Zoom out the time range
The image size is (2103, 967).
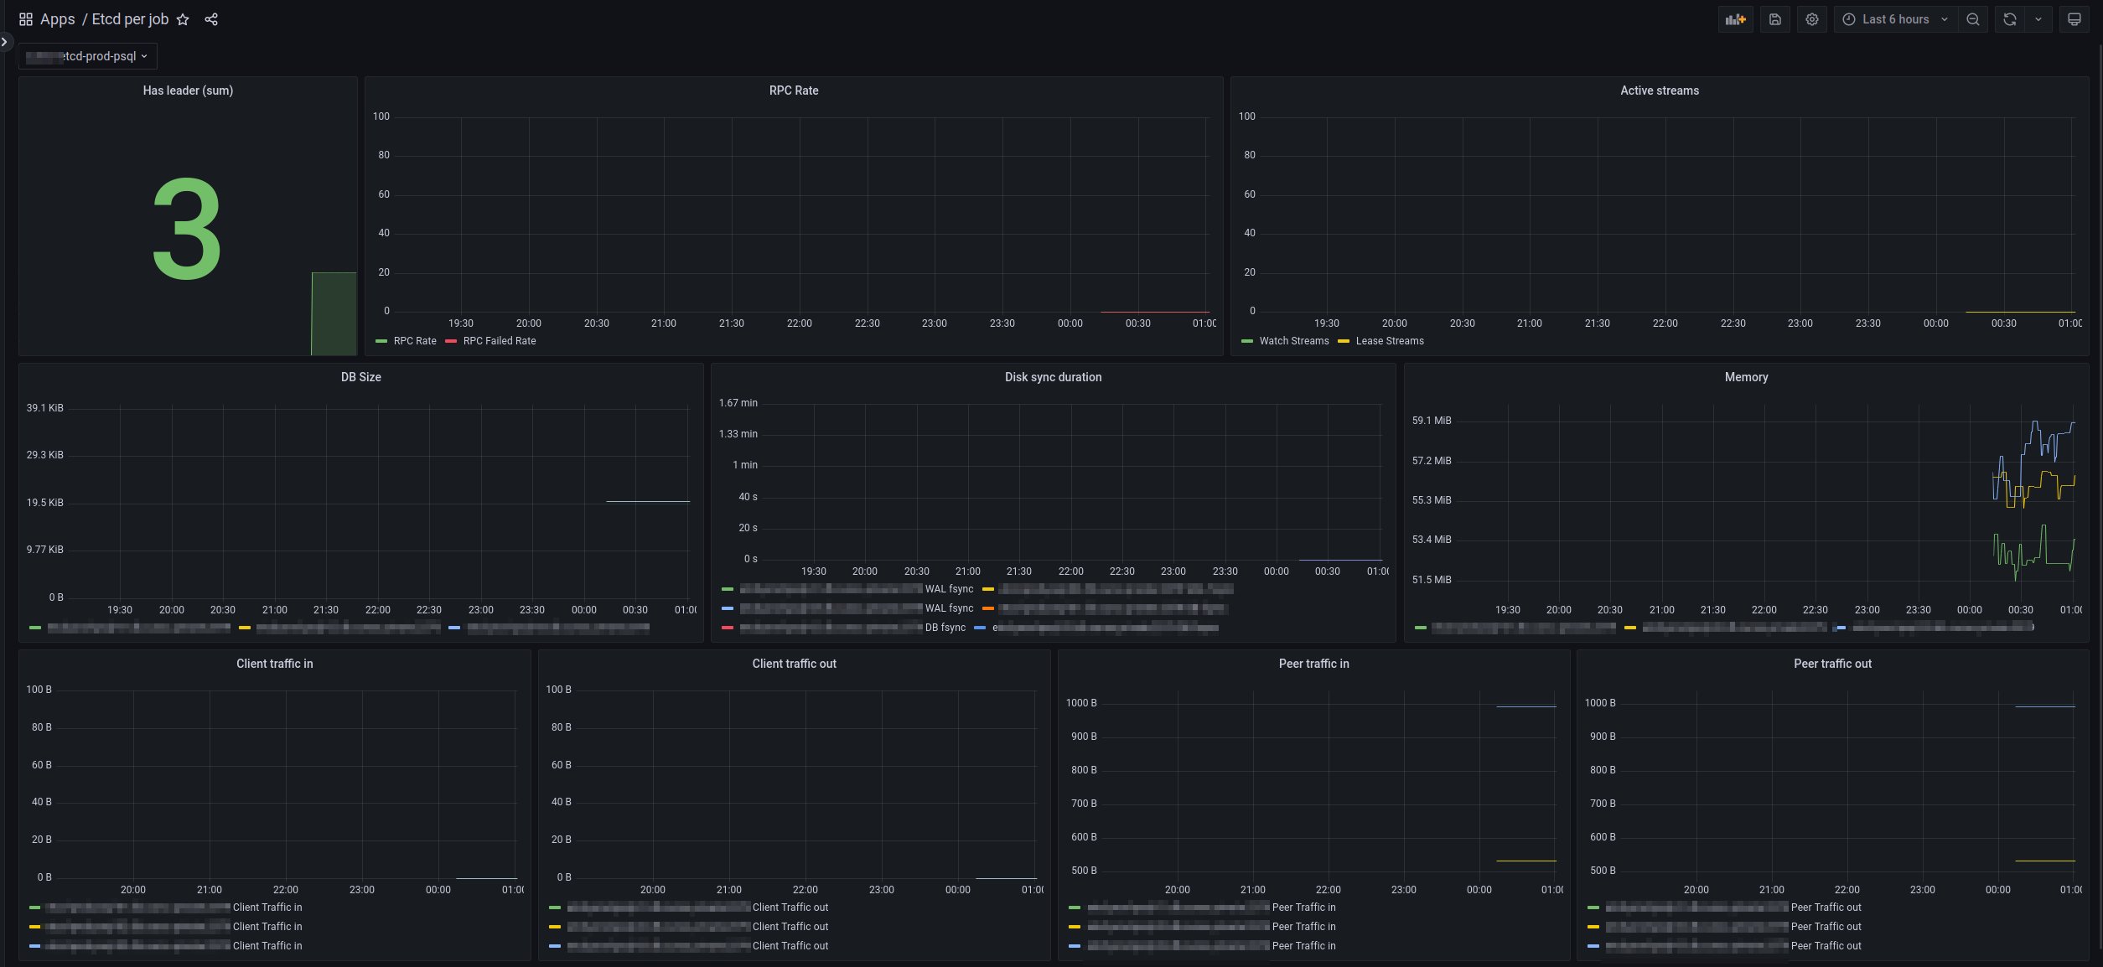[x=1973, y=19]
